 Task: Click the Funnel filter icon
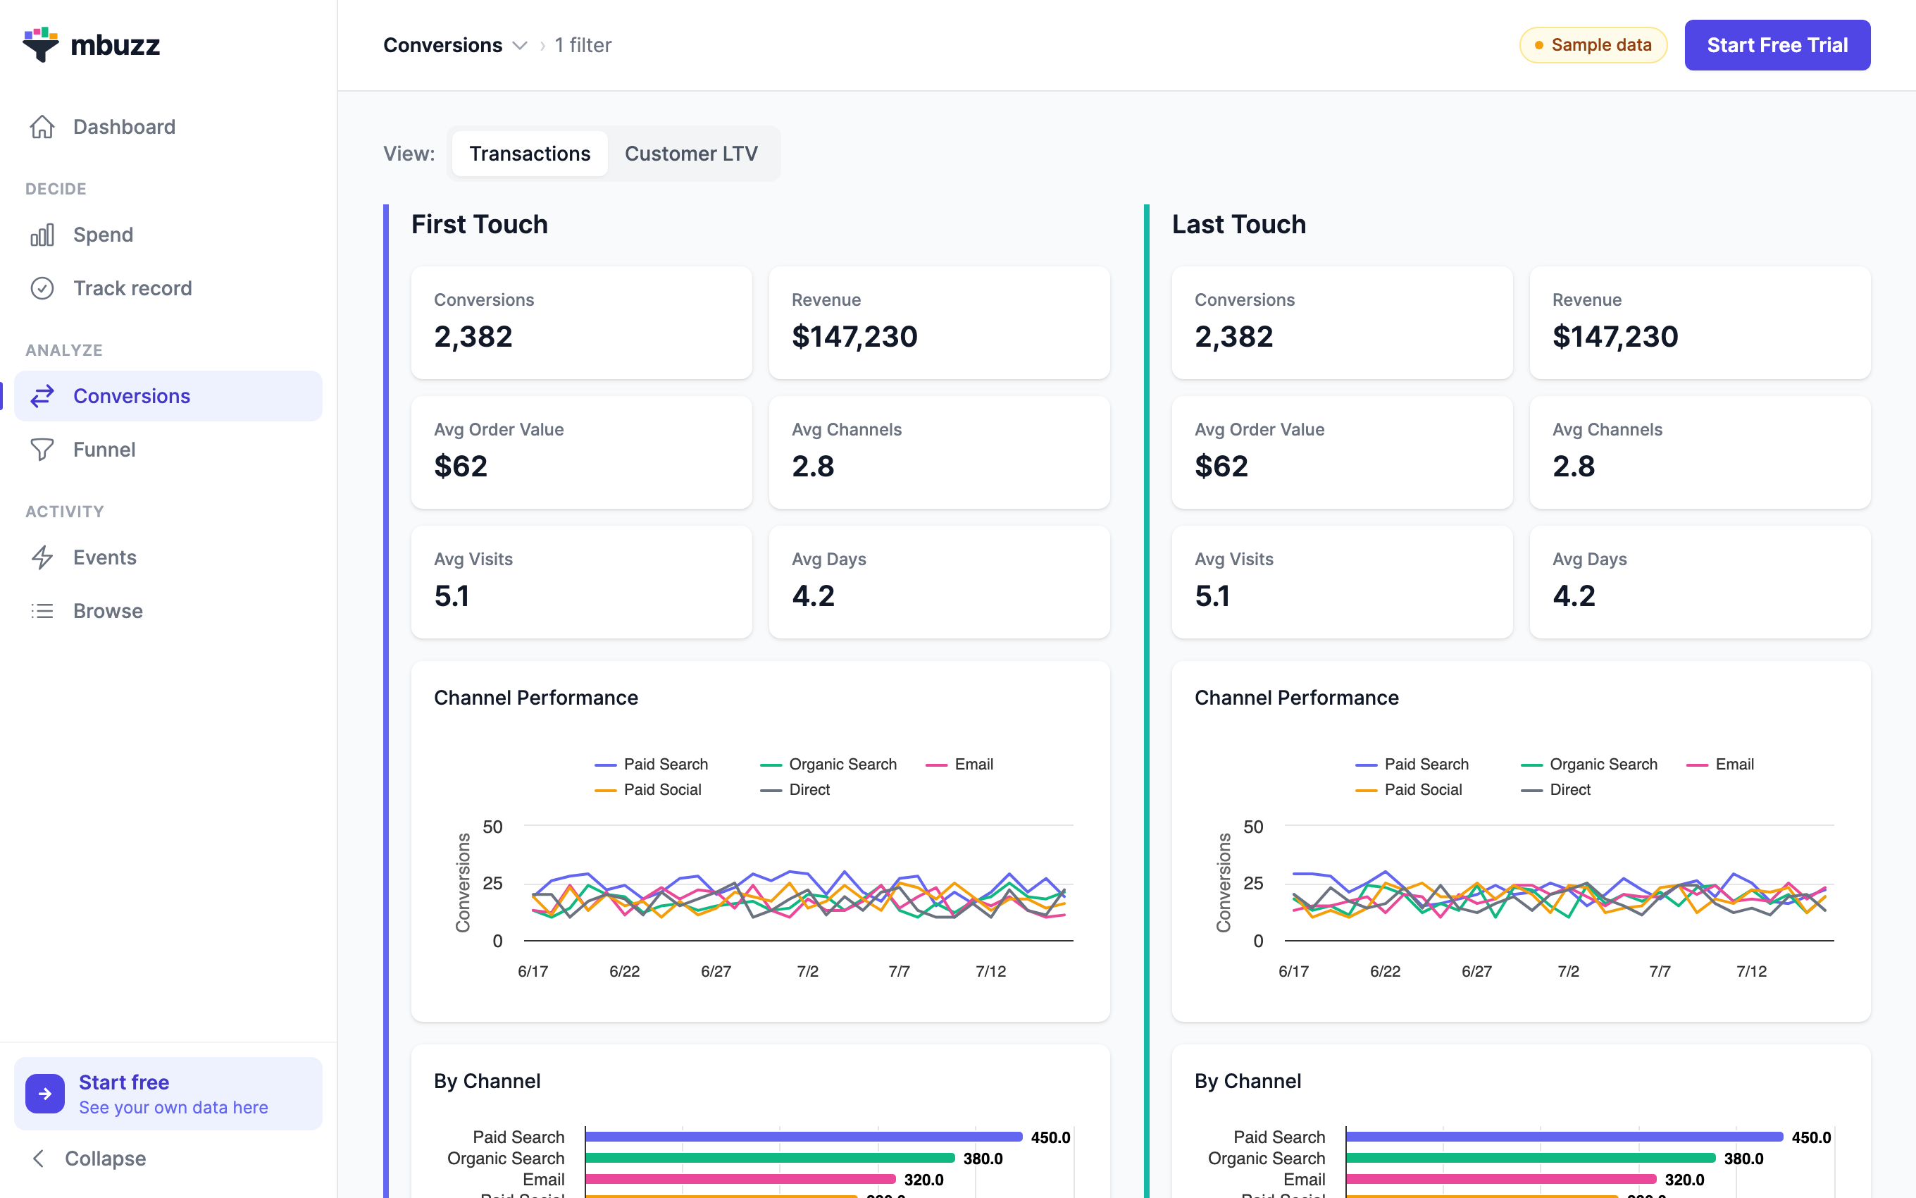[x=42, y=450]
